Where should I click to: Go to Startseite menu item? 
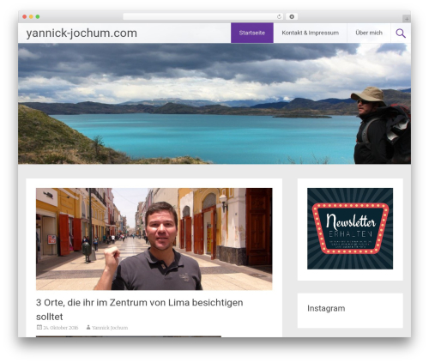tap(252, 33)
